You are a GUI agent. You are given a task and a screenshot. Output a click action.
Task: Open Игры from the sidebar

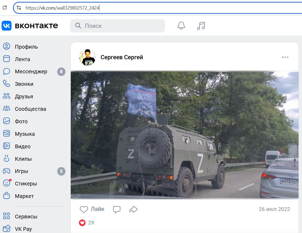tap(21, 171)
